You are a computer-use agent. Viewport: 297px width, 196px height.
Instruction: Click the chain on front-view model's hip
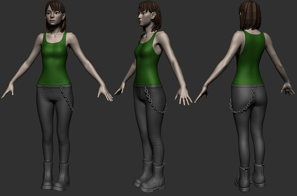point(67,99)
